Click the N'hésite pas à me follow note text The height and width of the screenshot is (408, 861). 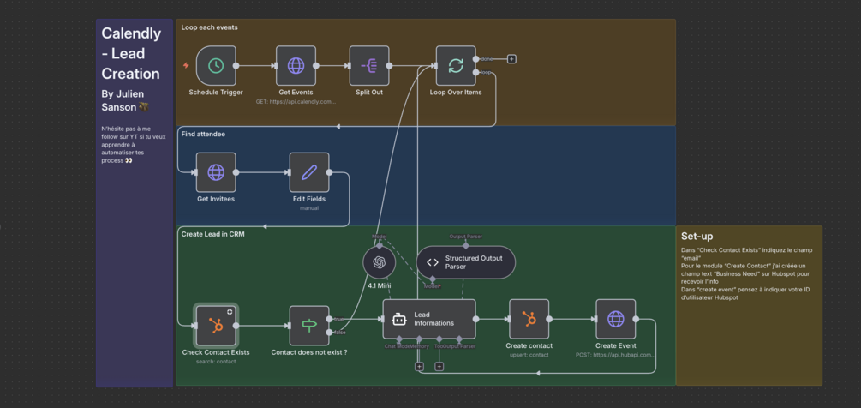point(133,144)
